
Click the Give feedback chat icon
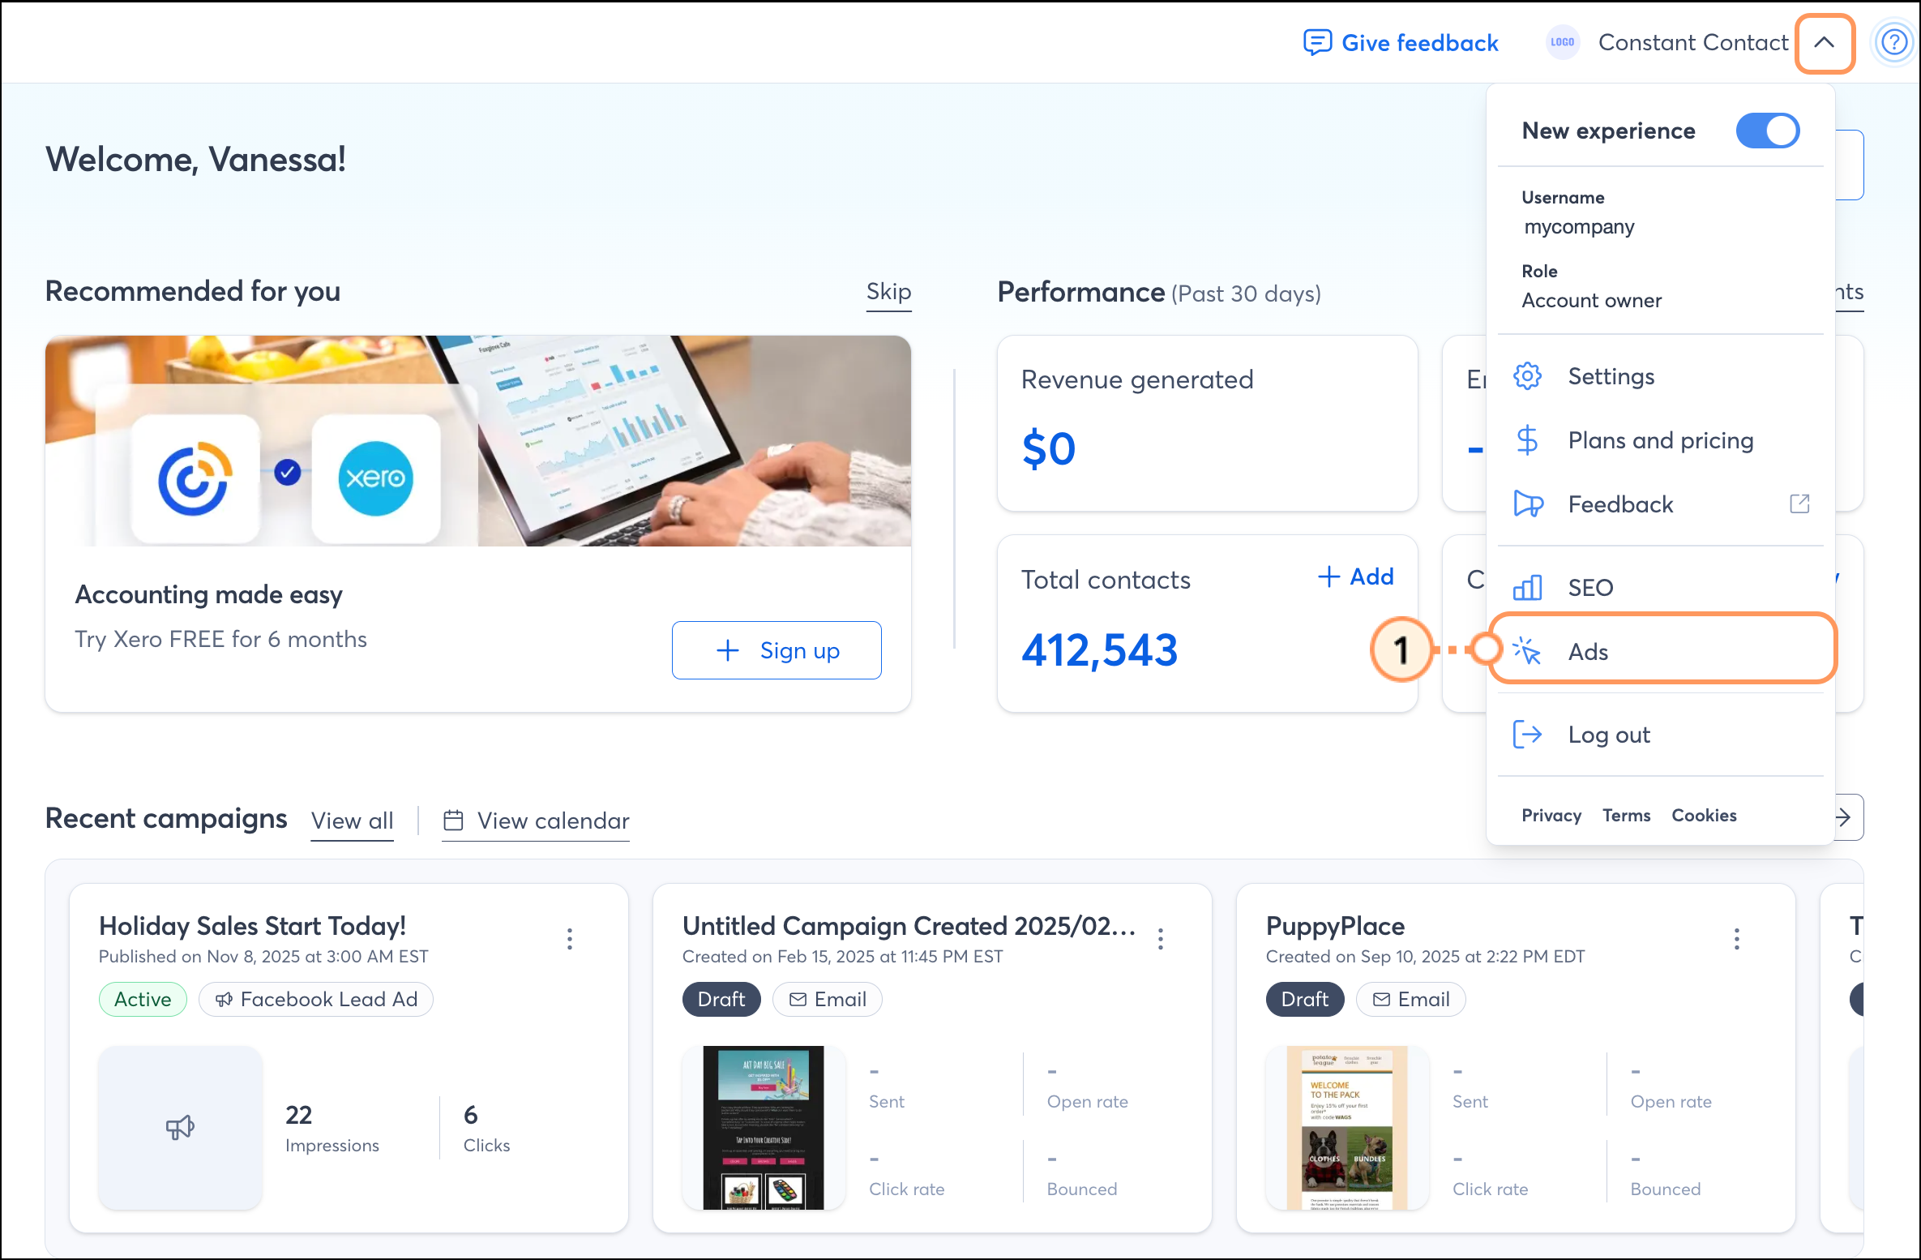1317,42
